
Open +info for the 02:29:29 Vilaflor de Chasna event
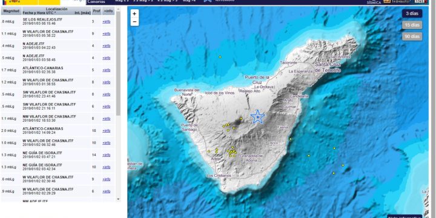(106, 191)
